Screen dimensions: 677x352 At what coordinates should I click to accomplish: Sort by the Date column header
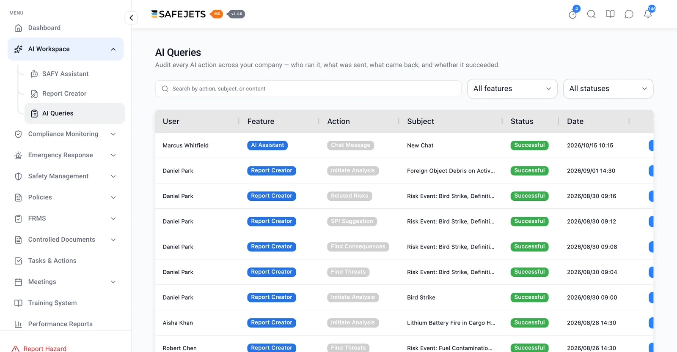pos(575,121)
